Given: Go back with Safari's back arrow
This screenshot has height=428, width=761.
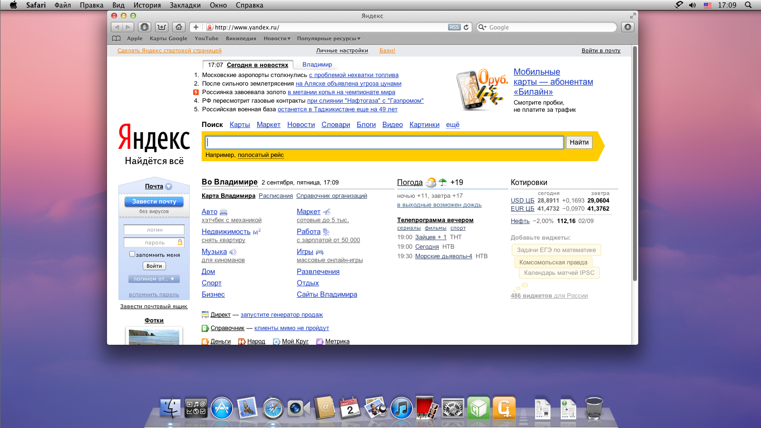Looking at the screenshot, I should pyautogui.click(x=117, y=27).
